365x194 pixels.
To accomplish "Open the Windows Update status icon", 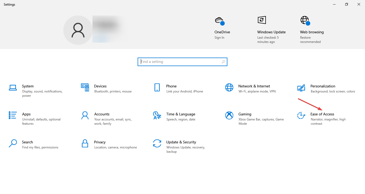I will click(x=262, y=20).
